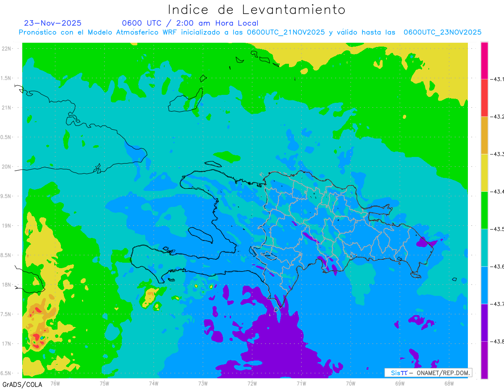504x389 pixels.
Task: Click the '74W' longitude label
Action: 154,383
